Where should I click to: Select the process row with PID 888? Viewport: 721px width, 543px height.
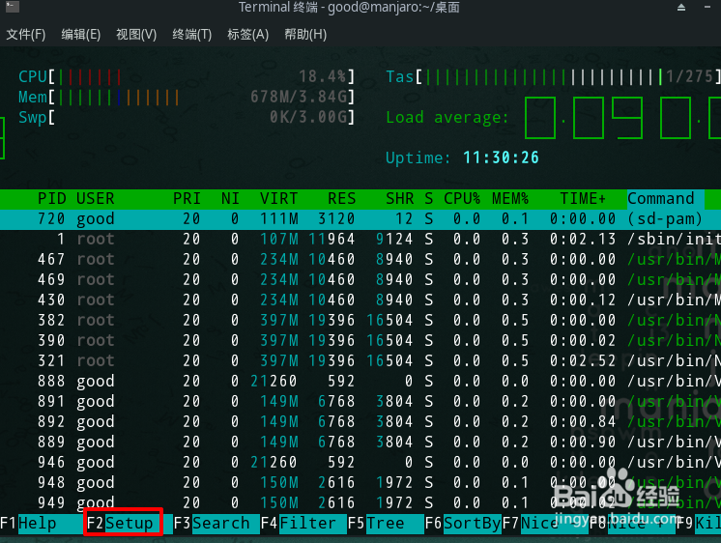[360, 381]
